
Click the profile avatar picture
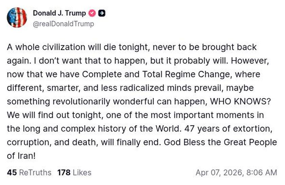click(x=17, y=17)
